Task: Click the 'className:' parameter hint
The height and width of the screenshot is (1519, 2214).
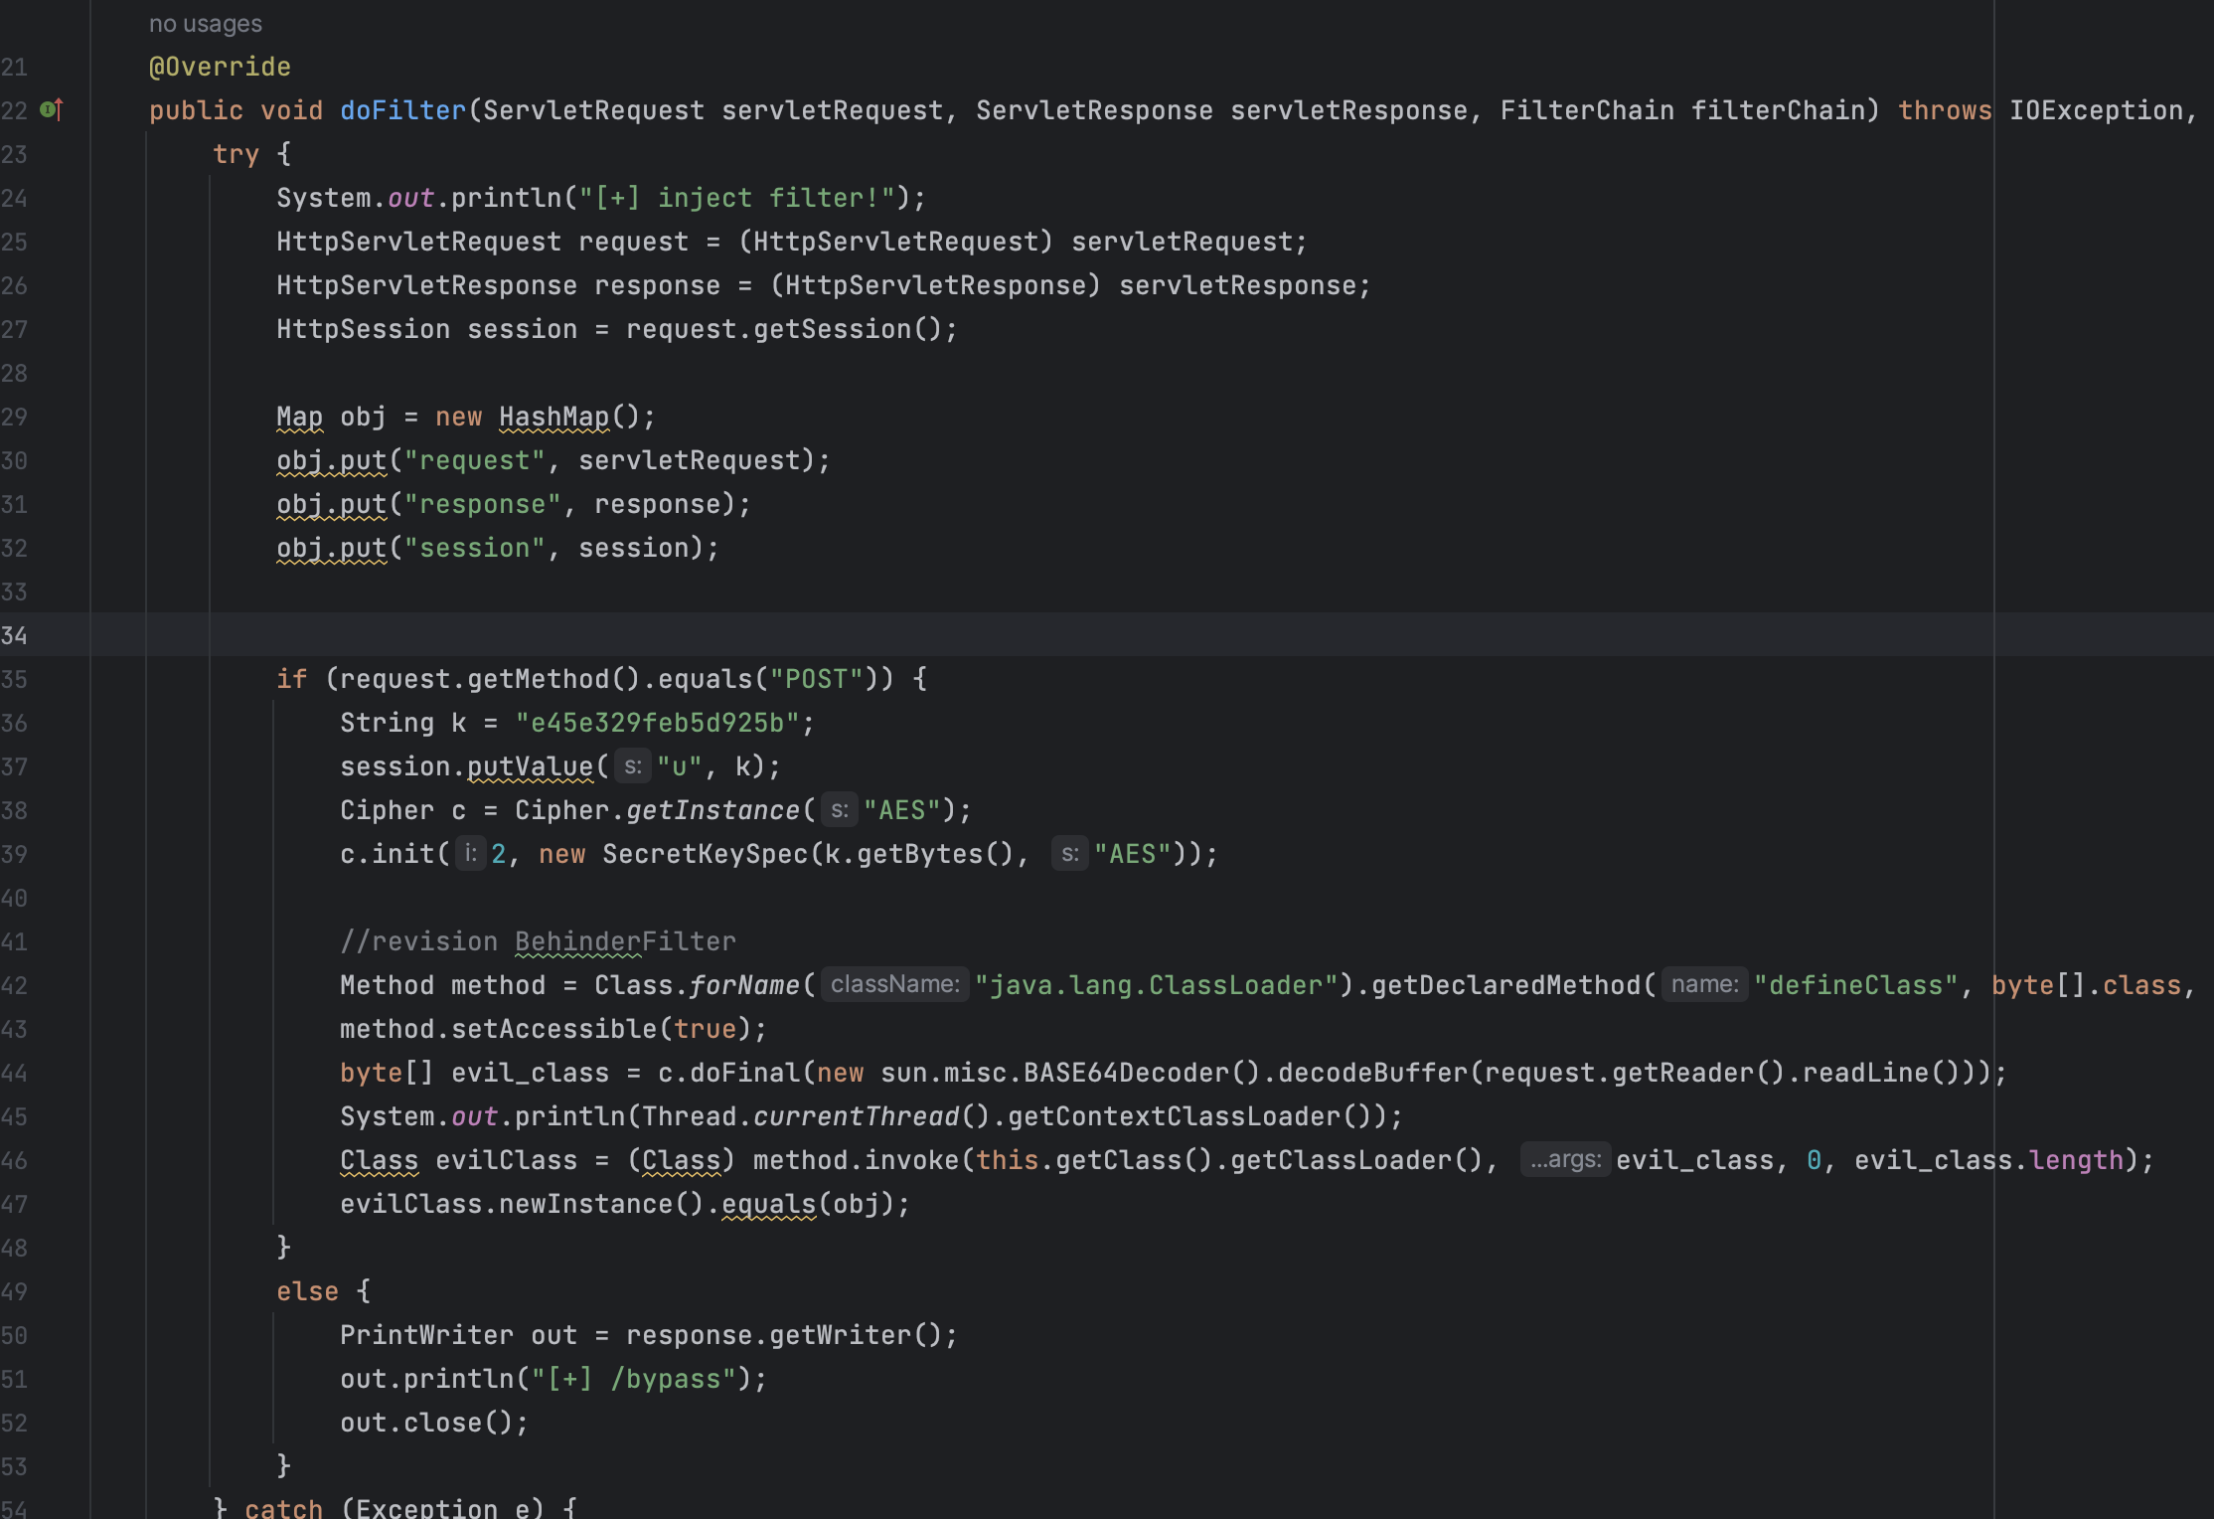Action: pyautogui.click(x=894, y=984)
